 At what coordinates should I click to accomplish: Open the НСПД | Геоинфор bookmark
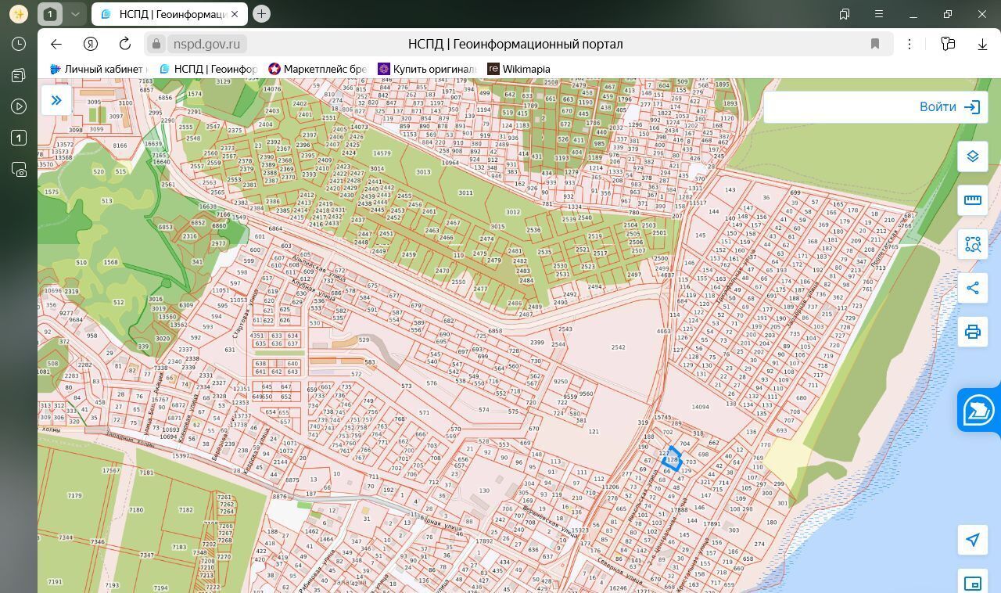[207, 69]
